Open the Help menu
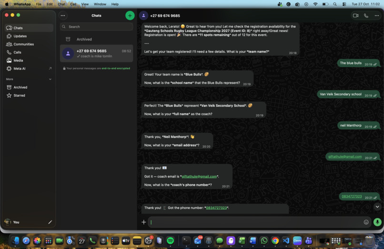This screenshot has width=384, height=249. (115, 4)
